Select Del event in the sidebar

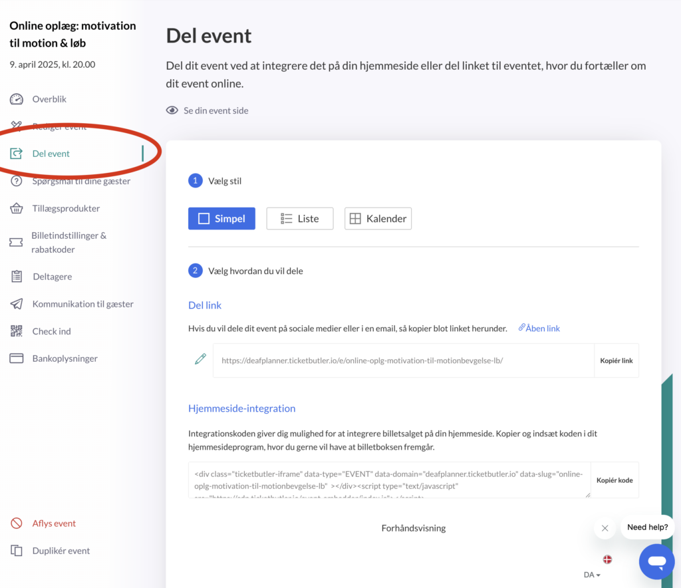[51, 154]
